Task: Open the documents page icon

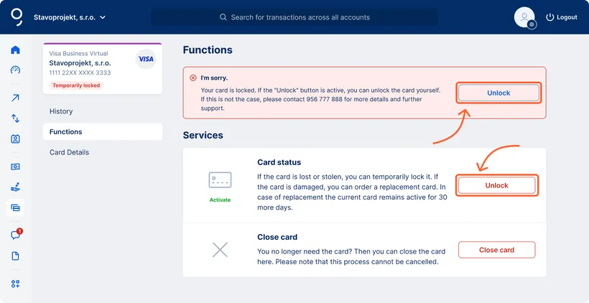Action: (x=15, y=256)
